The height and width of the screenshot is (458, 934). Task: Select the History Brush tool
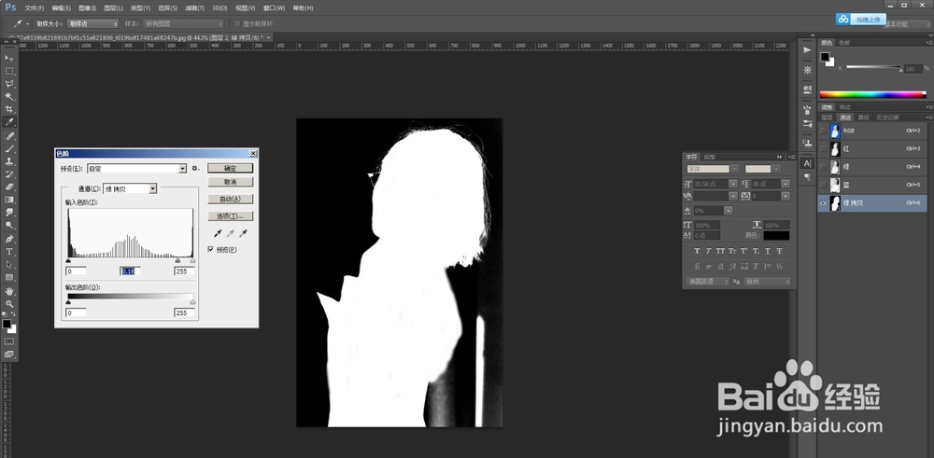pyautogui.click(x=9, y=174)
